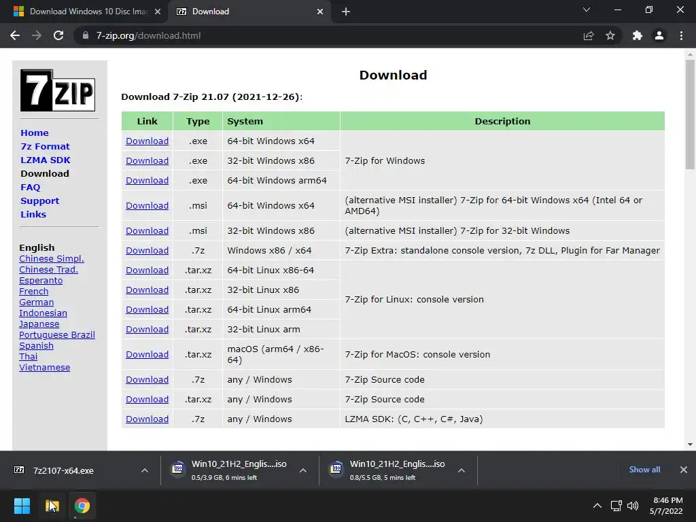The height and width of the screenshot is (522, 696).
Task: Expand options for 7z2107-x64.exe download
Action: click(x=145, y=470)
